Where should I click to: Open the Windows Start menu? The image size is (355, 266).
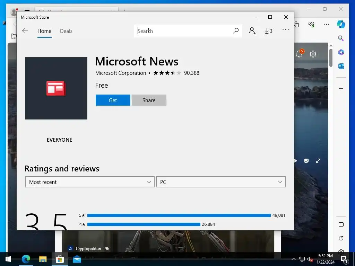(8, 259)
